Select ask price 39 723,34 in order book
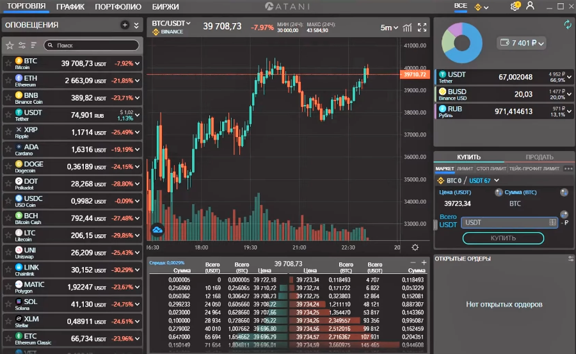This screenshot has height=354, width=576. (308, 280)
